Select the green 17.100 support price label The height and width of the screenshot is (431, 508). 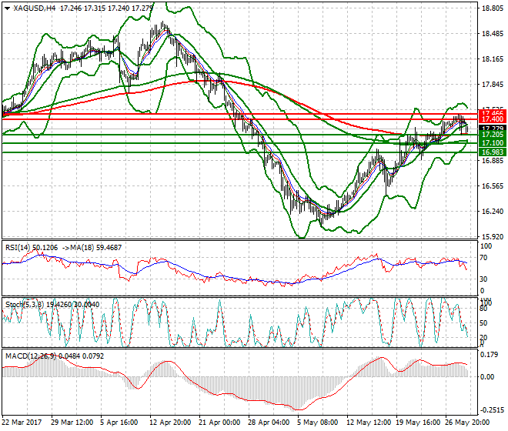point(492,143)
